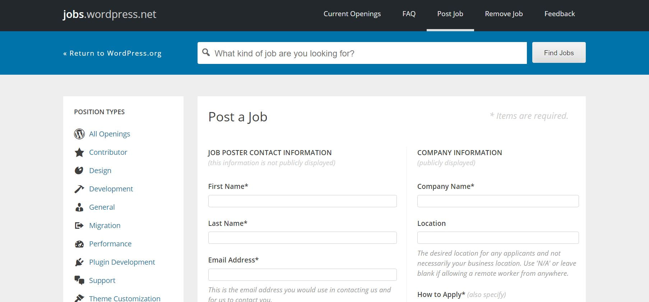Click into the First Name input field
649x302 pixels.
[302, 201]
